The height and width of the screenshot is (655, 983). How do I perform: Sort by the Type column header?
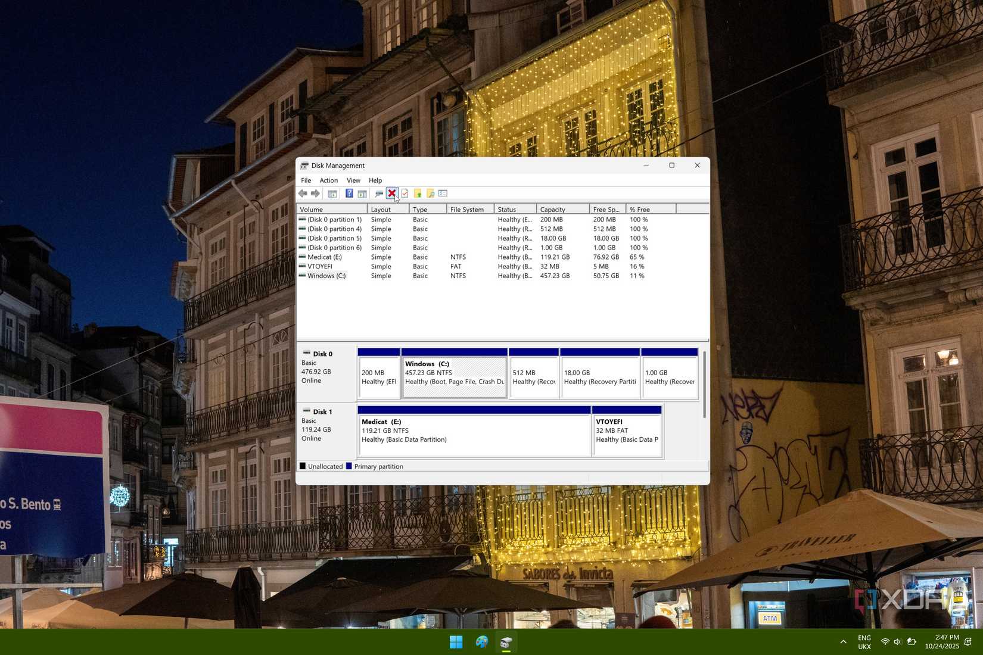[428, 210]
